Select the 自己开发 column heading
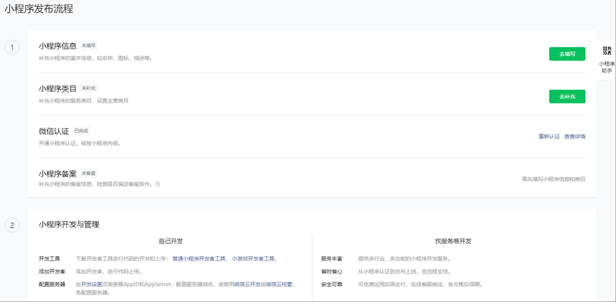616x302 pixels. click(x=170, y=241)
